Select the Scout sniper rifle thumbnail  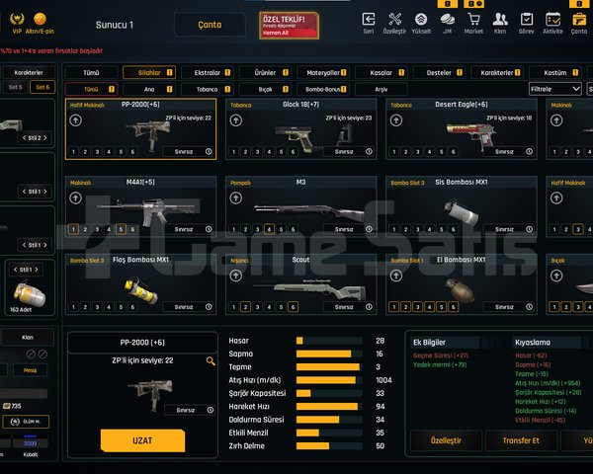click(310, 289)
